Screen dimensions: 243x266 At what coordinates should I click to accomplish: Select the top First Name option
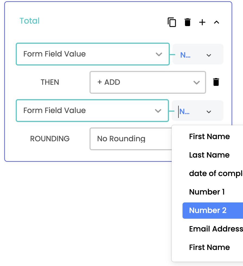coord(209,136)
